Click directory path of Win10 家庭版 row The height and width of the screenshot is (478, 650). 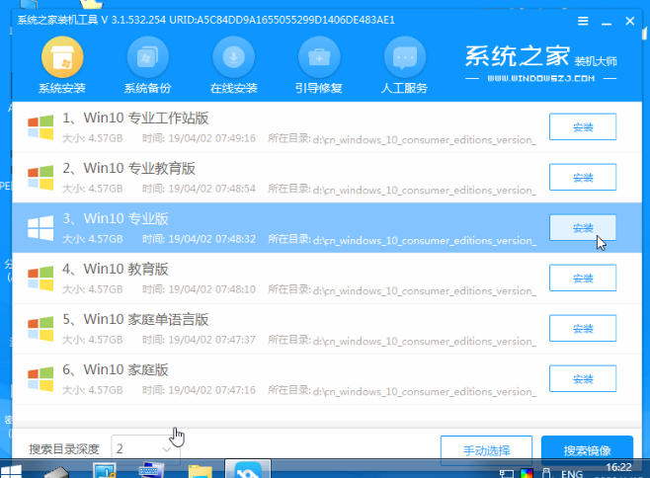(425, 392)
